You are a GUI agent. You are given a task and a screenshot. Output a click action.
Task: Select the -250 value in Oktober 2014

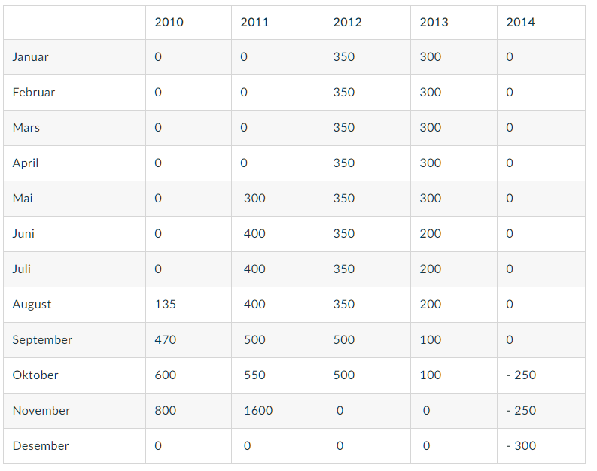(521, 375)
